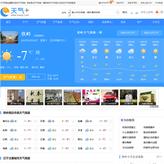Image resolution: width=164 pixels, height=164 pixels.
Task: Click the yellow 空气质量:良 button
Action: click(x=13, y=77)
